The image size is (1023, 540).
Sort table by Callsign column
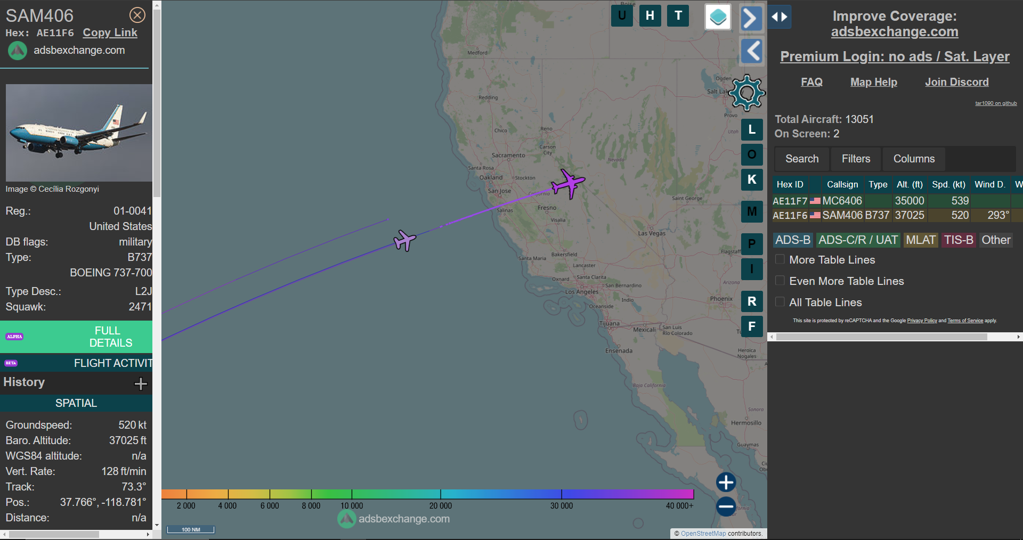point(842,184)
